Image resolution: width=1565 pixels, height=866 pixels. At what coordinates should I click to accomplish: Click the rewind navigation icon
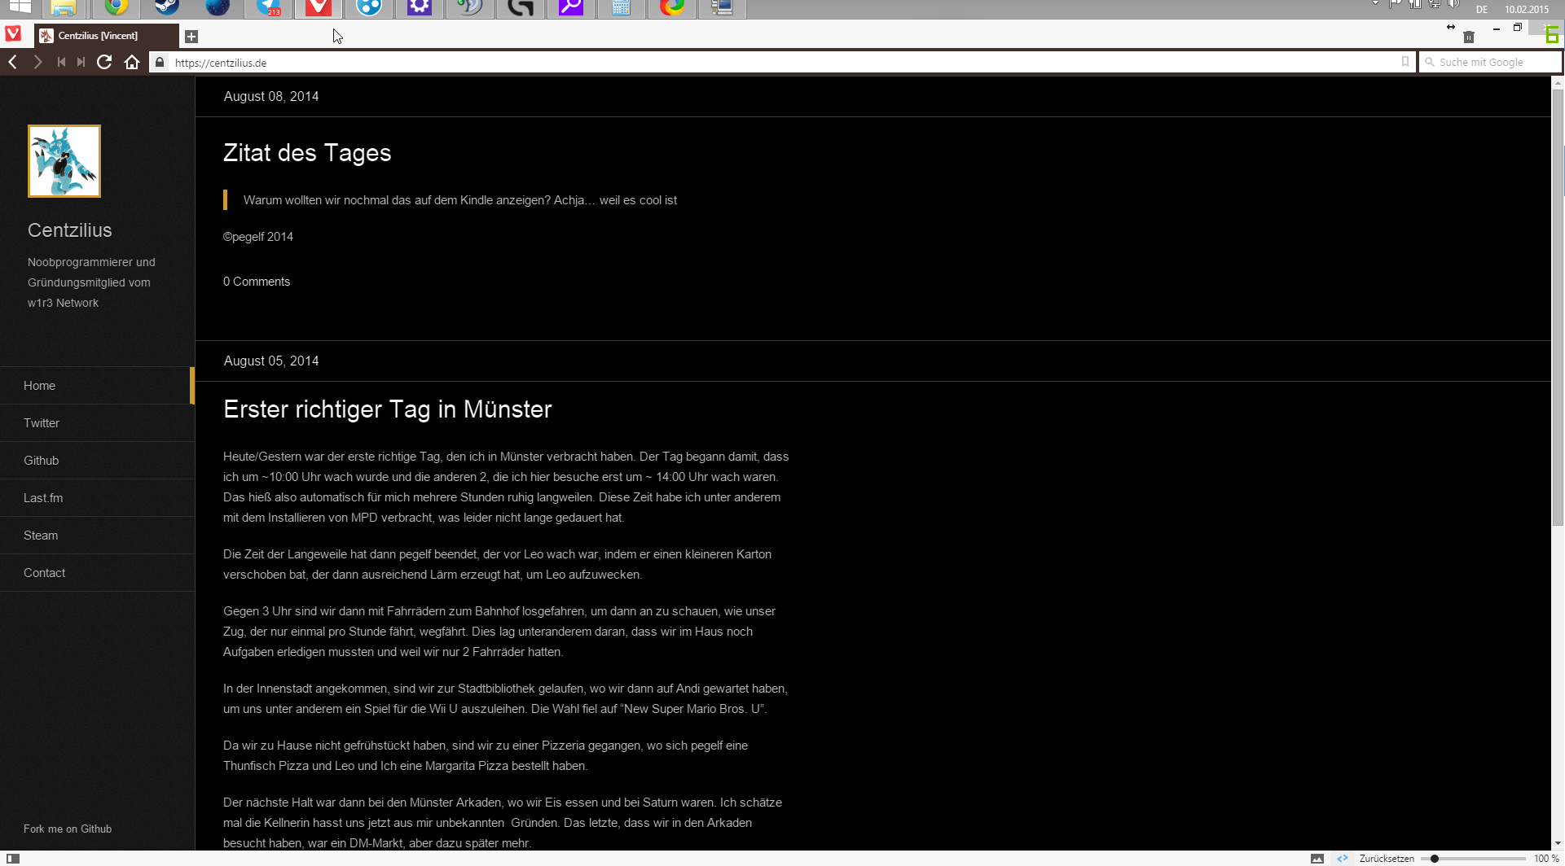pyautogui.click(x=61, y=62)
